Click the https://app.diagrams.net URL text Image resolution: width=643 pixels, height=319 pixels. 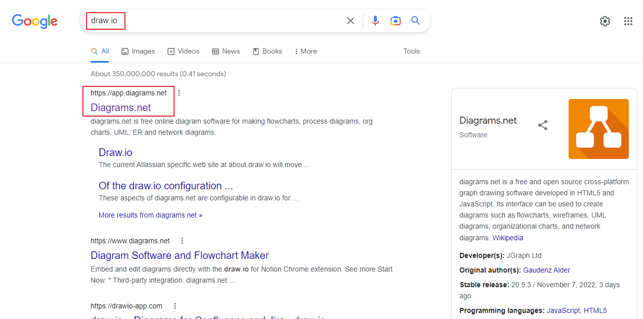[x=128, y=93]
